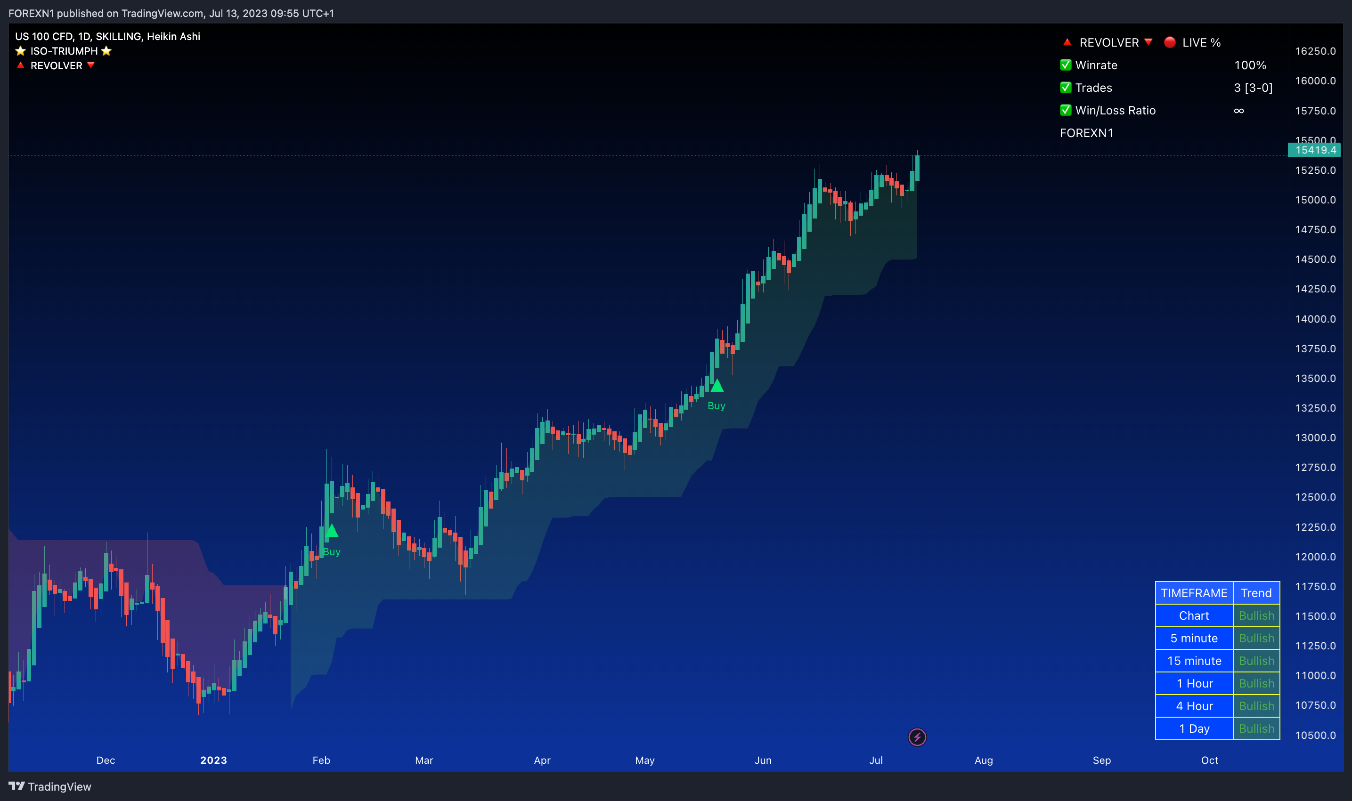Screen dimensions: 1352x801
Task: Click the left star of ISO-TRIUMPH label
Action: (x=21, y=51)
